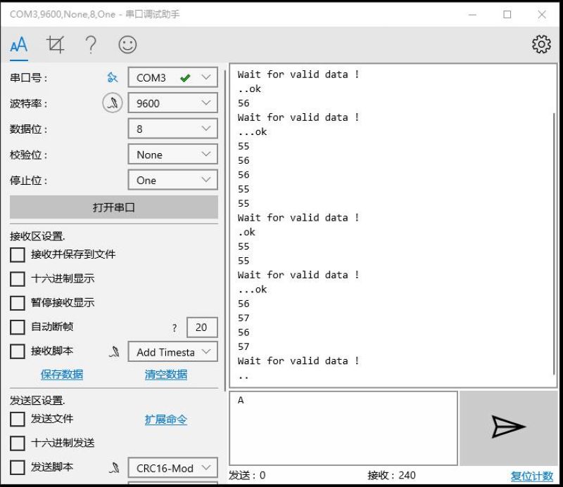Image resolution: width=563 pixels, height=487 pixels.
Task: Click the smiley face toolbar icon
Action: [127, 44]
